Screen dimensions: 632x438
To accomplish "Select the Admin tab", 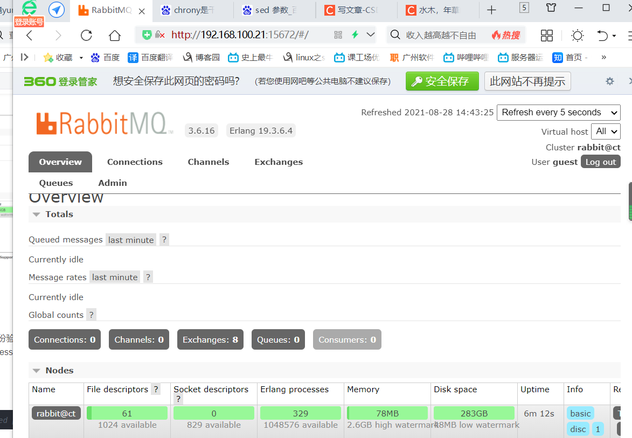I will (113, 183).
